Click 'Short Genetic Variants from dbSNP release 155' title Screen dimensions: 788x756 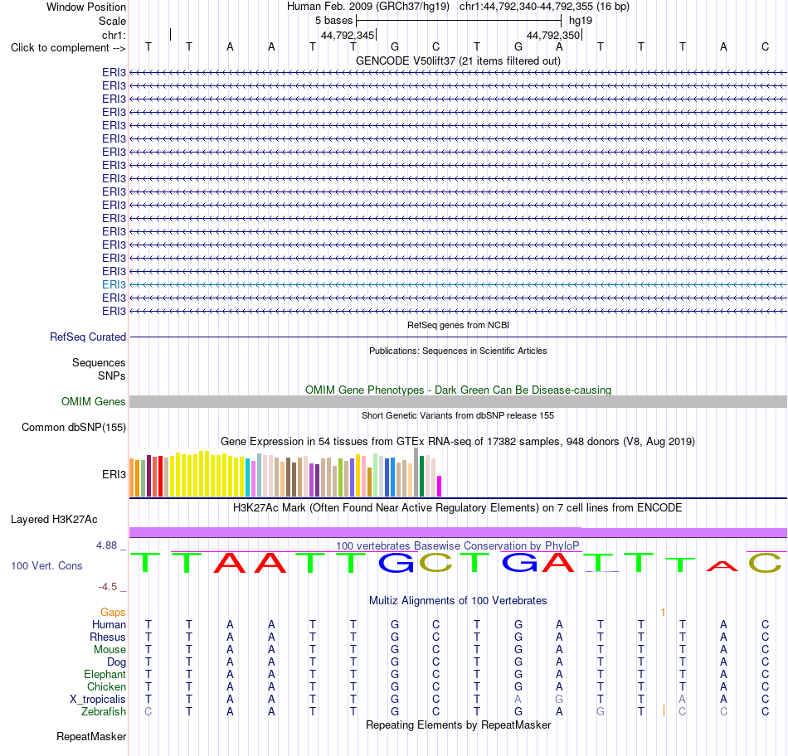click(458, 415)
